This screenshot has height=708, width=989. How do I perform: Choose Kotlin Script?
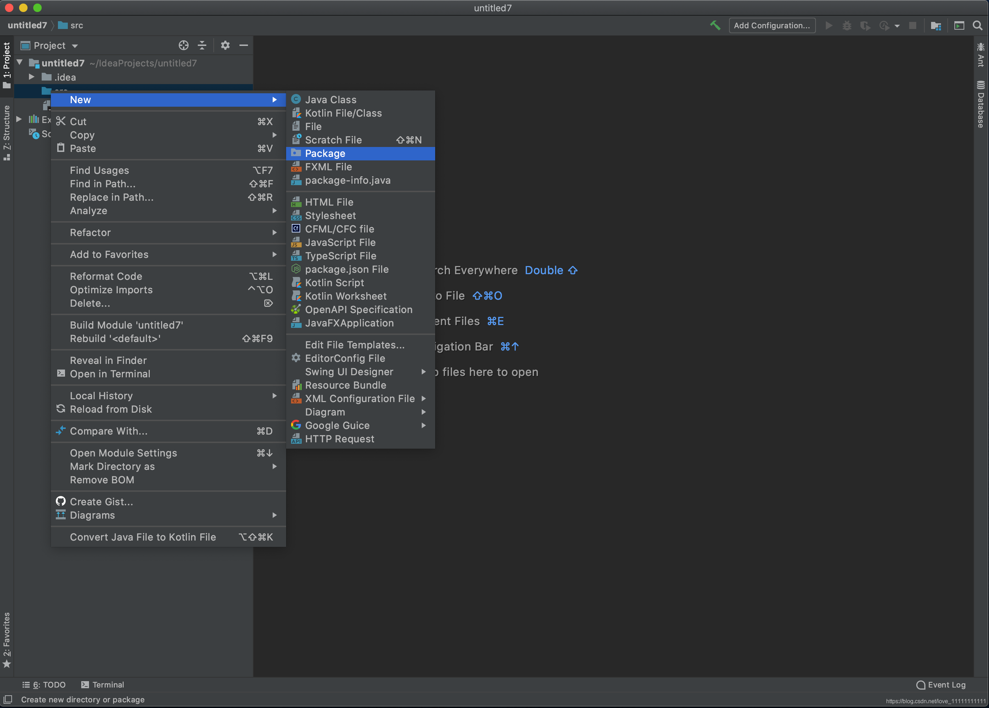360,283
